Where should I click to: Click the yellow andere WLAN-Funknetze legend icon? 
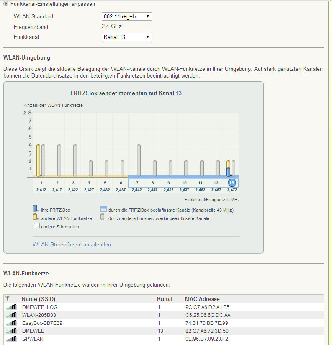pyautogui.click(x=36, y=218)
